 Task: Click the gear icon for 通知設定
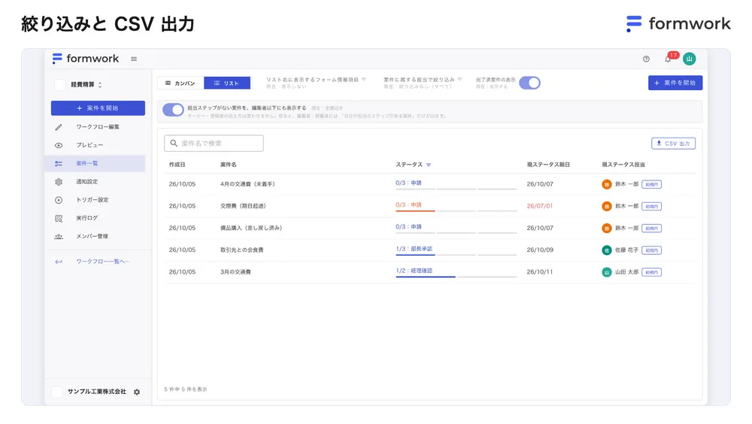[x=59, y=182]
